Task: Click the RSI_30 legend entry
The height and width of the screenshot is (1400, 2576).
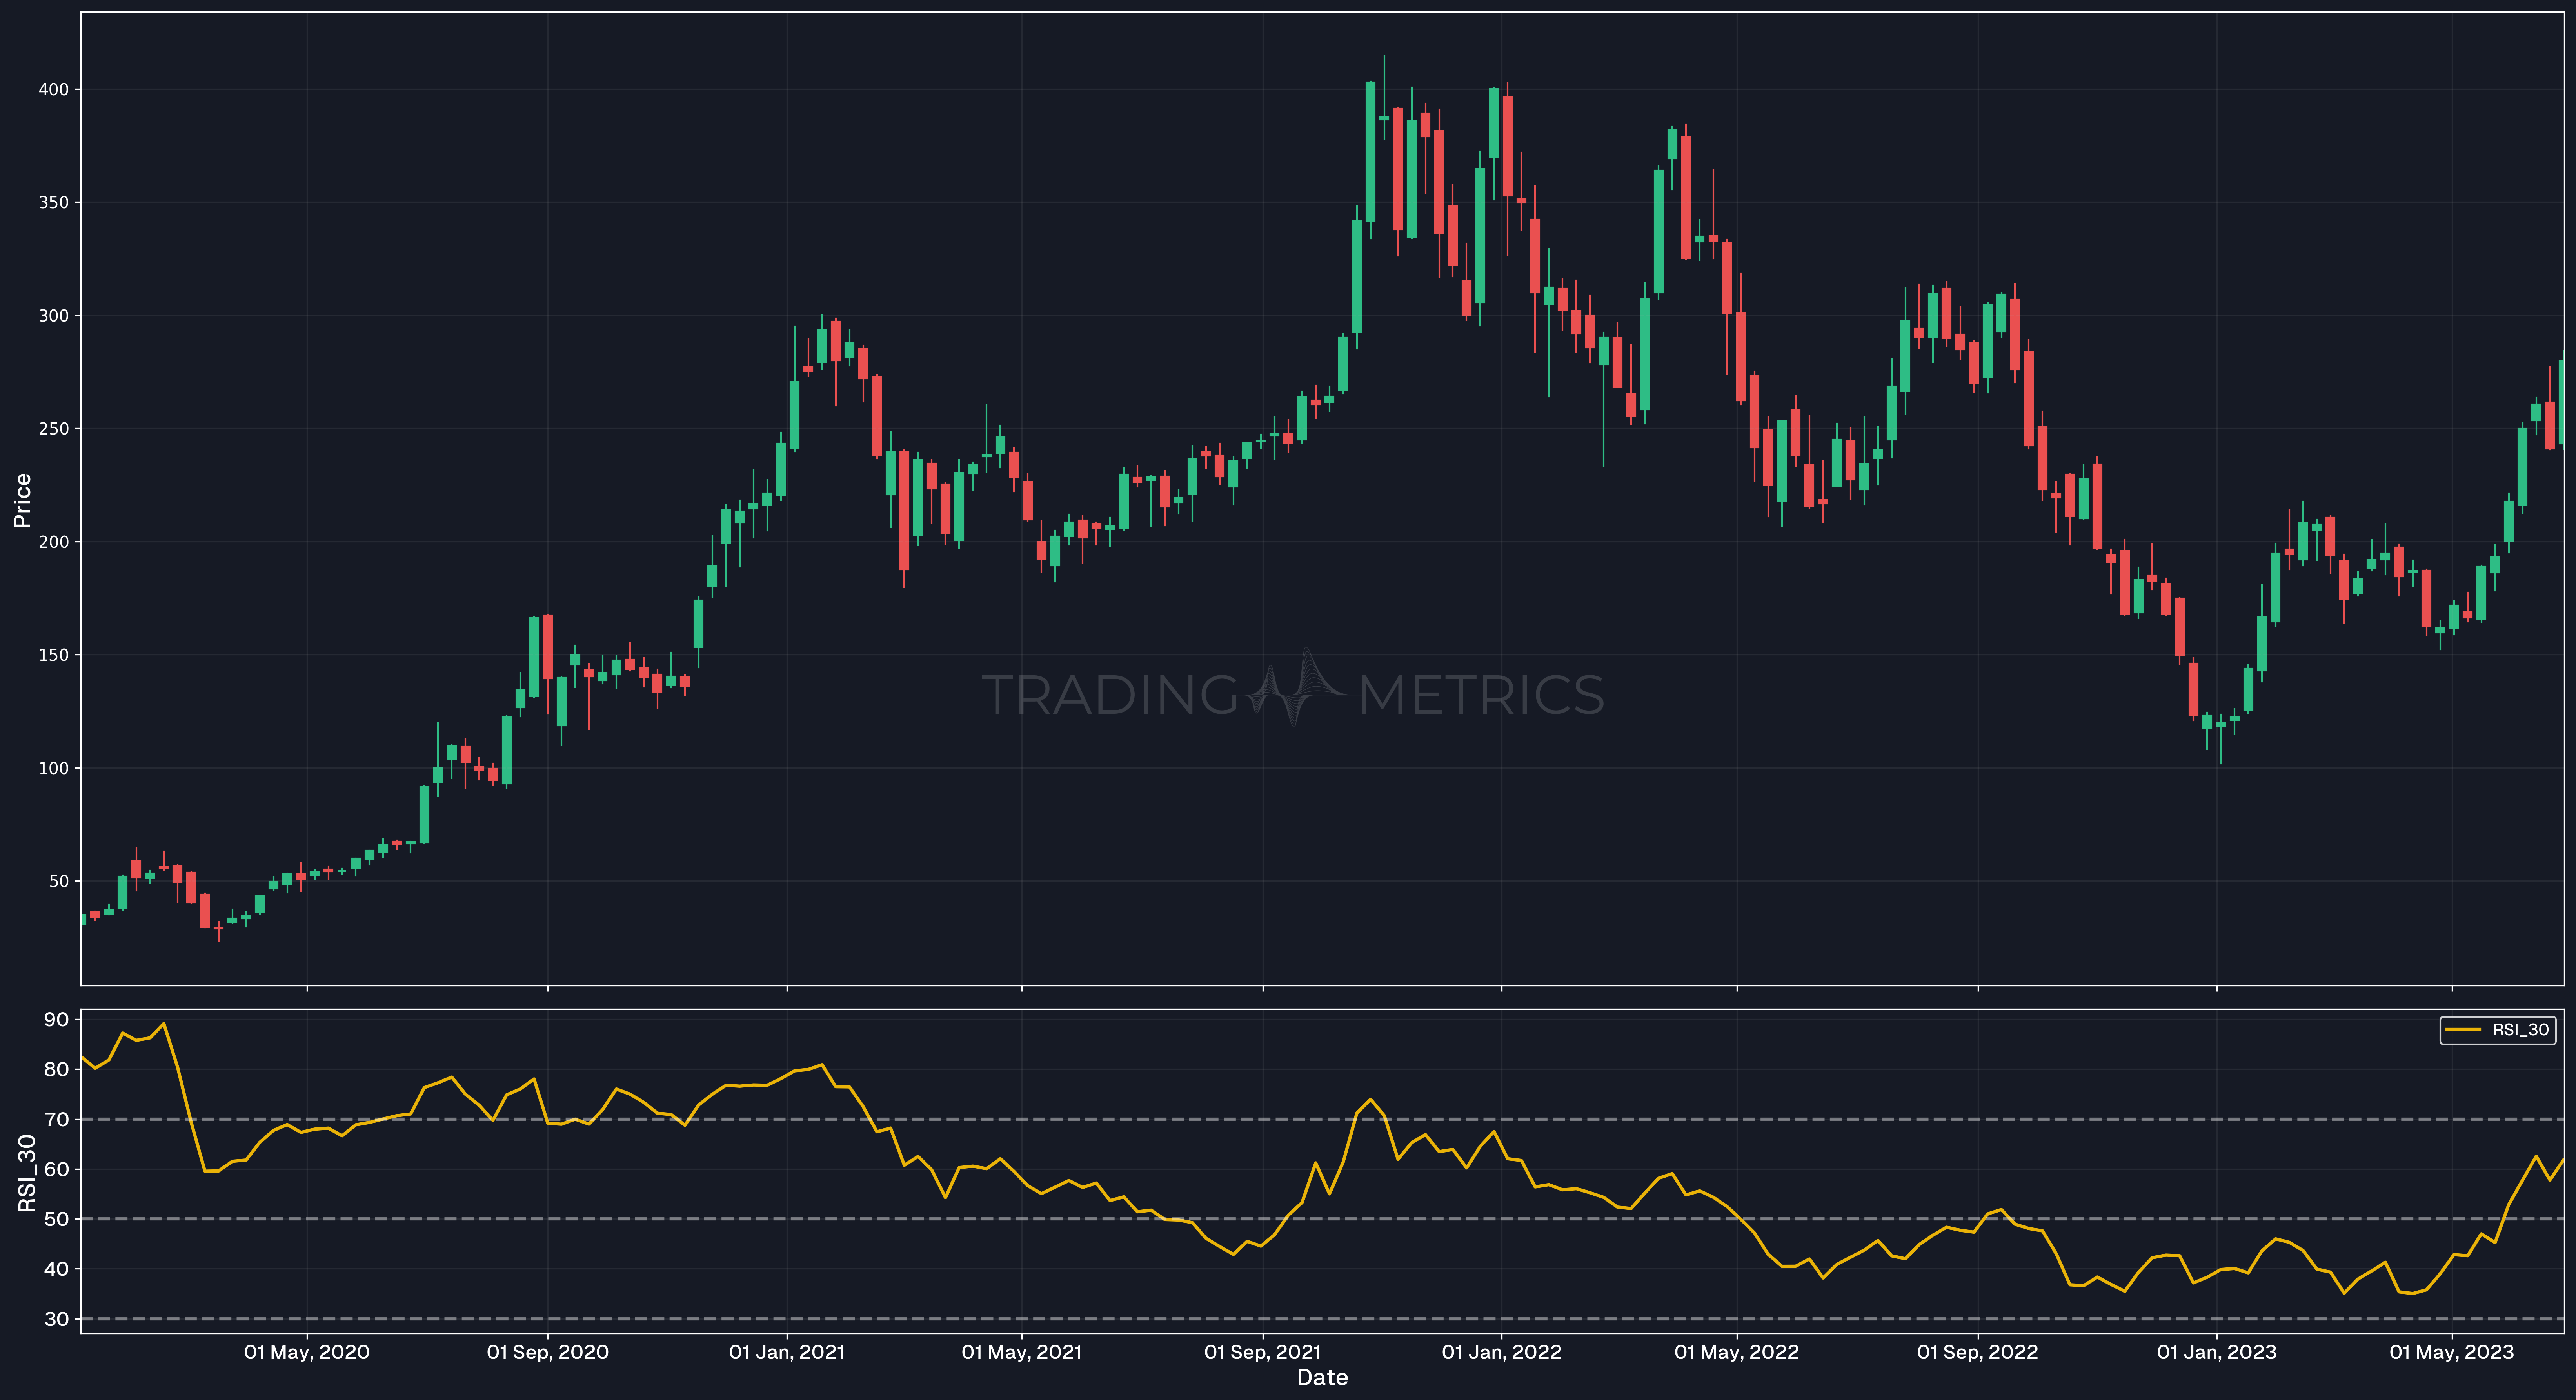Action: (2498, 1030)
